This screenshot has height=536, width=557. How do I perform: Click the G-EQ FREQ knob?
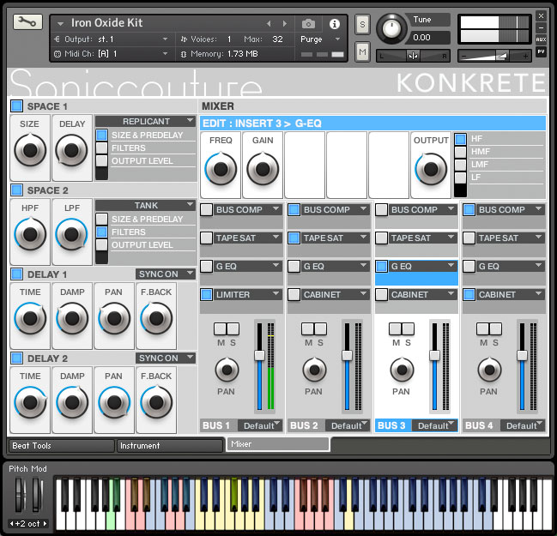tap(221, 169)
